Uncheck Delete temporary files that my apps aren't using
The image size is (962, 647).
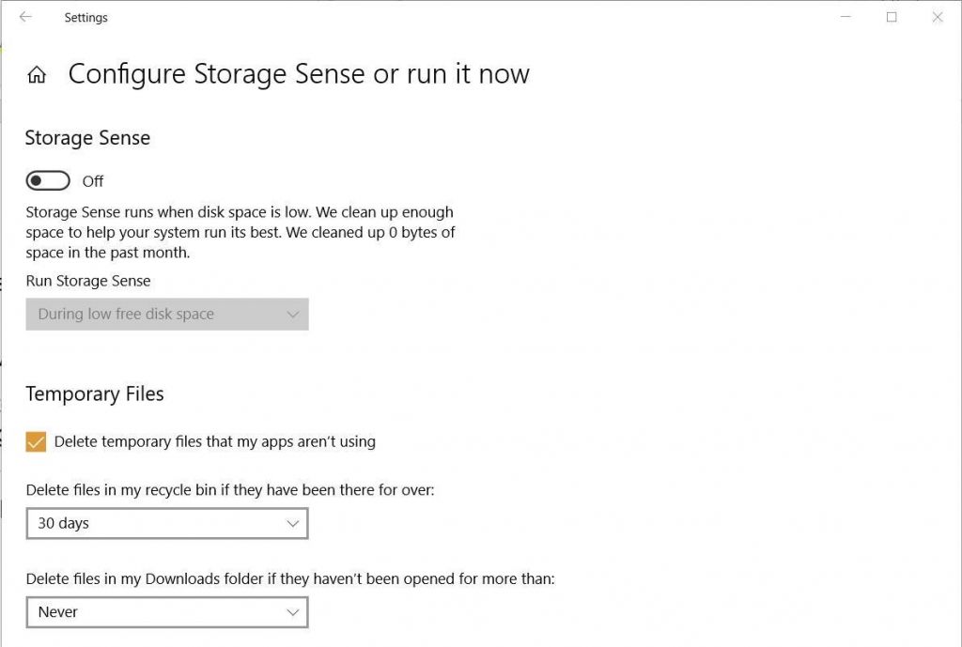36,441
